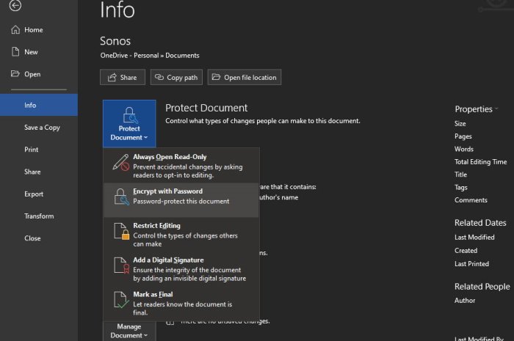Click the New blank page icon
The width and height of the screenshot is (514, 341).
(x=15, y=52)
